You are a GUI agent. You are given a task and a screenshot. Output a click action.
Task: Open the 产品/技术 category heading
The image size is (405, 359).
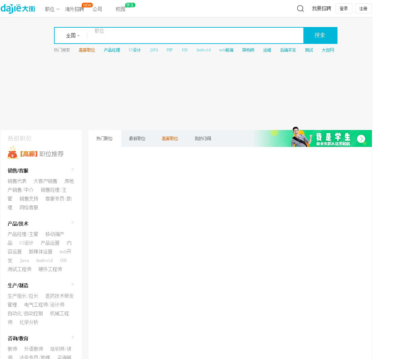(x=18, y=224)
